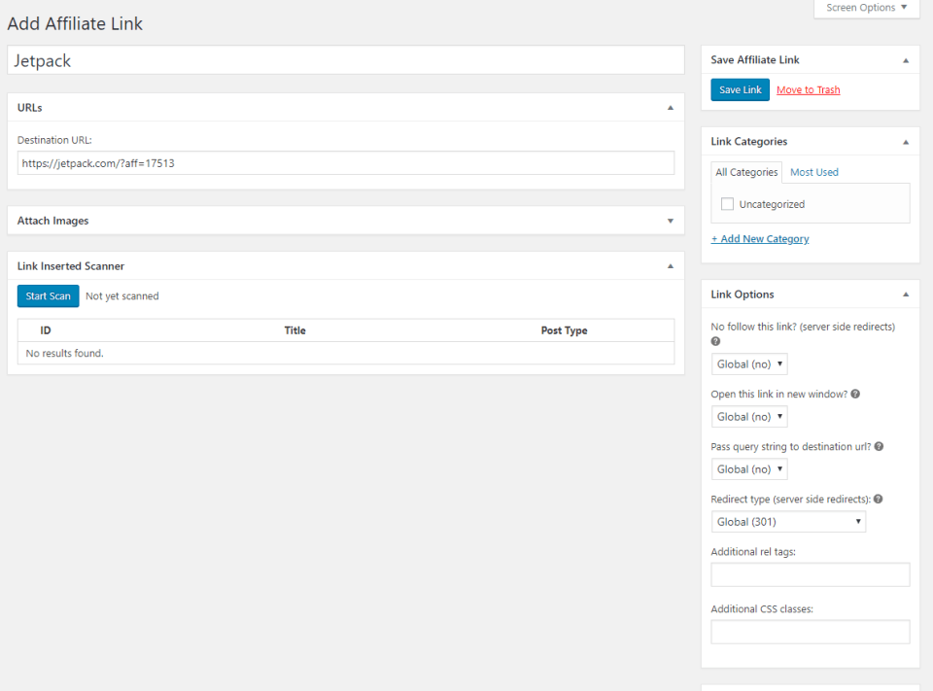This screenshot has height=691, width=933.
Task: Click into the Destination URL field
Action: point(345,163)
